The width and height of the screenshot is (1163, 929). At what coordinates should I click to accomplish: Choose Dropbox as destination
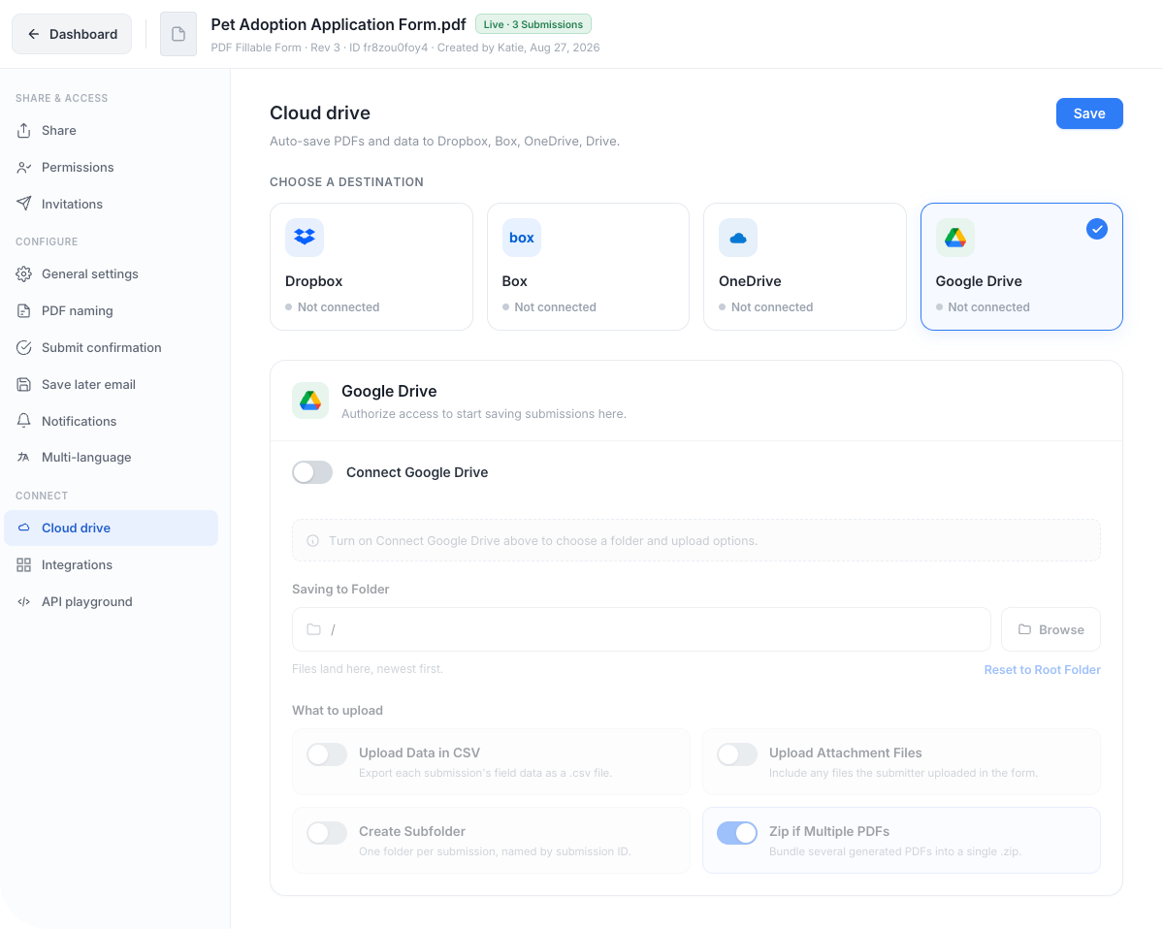372,267
